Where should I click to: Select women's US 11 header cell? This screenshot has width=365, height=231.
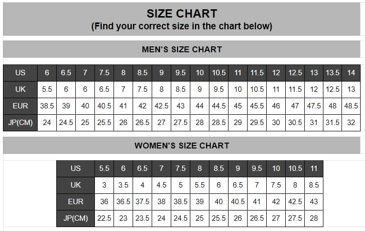[x=314, y=168]
